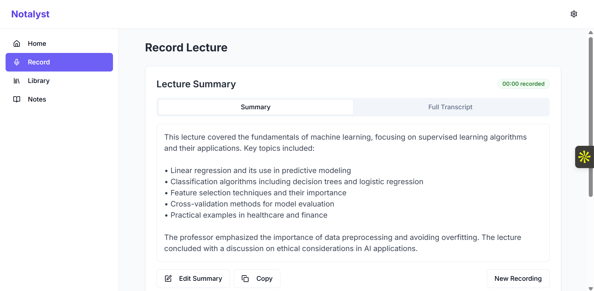Click the scrollbar down arrow
This screenshot has height=291, width=594.
click(x=591, y=289)
